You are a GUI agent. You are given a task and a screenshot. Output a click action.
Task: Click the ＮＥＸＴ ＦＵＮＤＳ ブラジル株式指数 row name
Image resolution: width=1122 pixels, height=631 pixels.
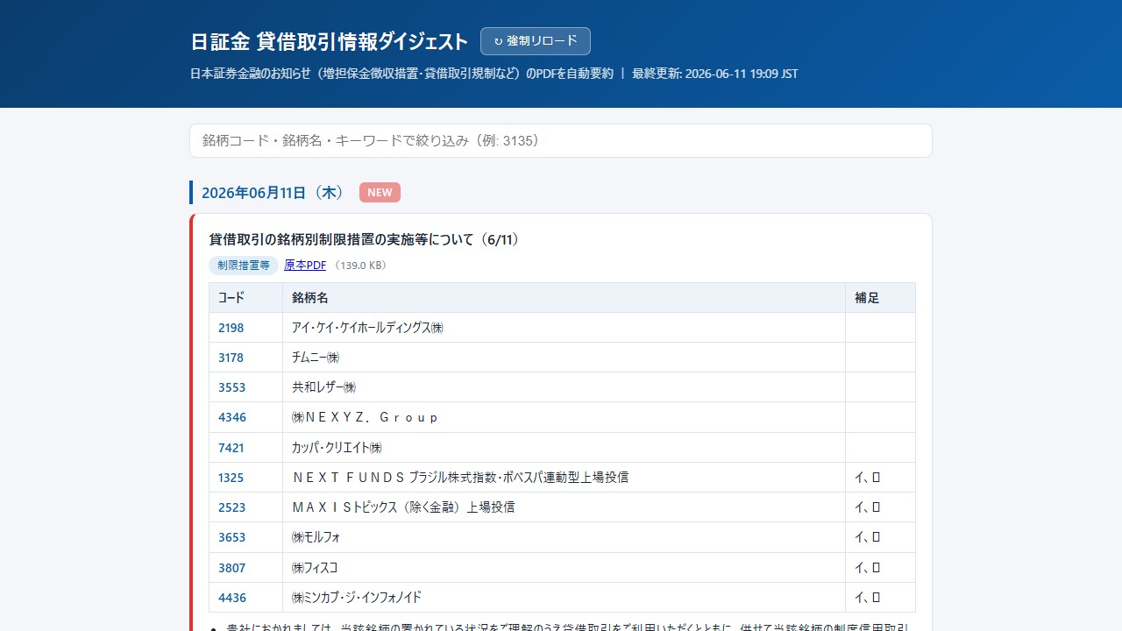click(x=460, y=478)
